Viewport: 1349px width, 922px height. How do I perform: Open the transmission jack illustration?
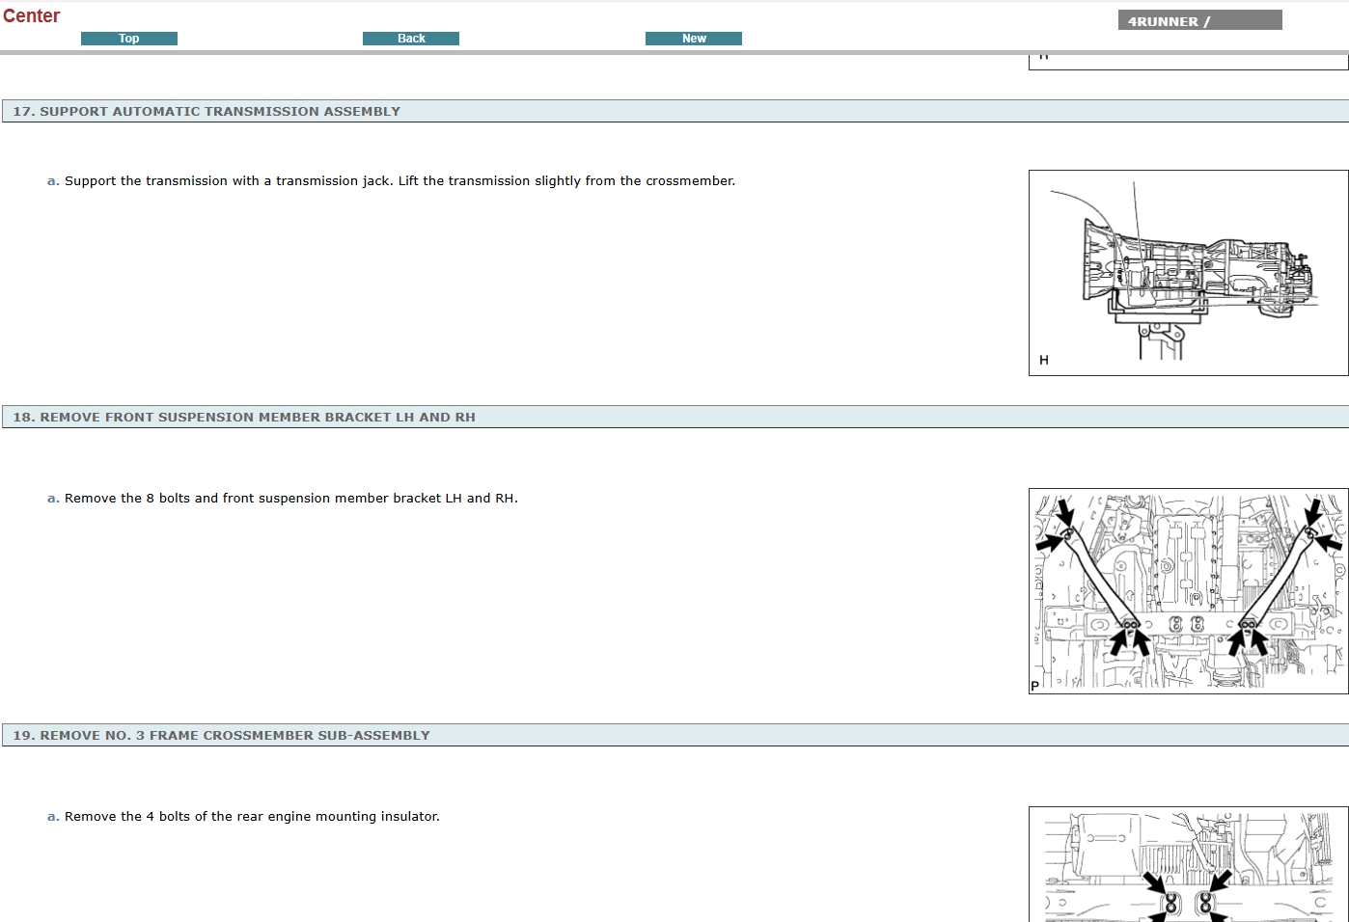coord(1188,273)
